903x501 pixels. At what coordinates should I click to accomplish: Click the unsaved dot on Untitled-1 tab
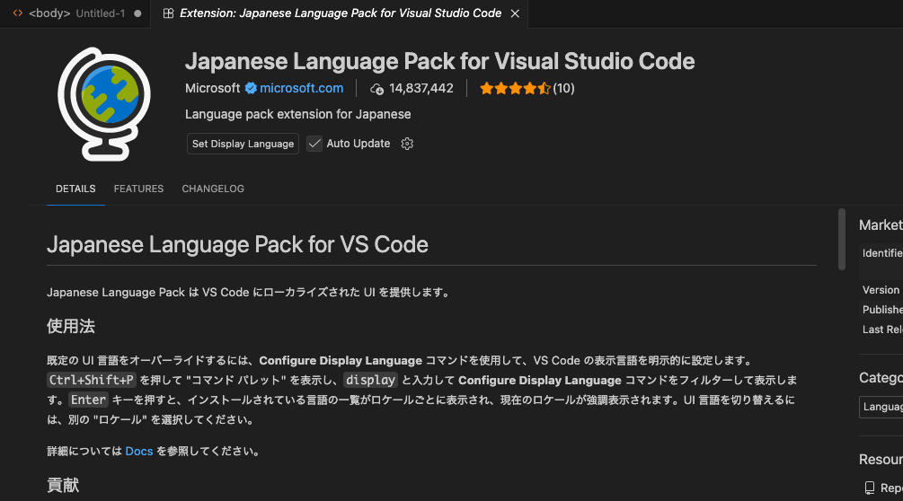pos(137,13)
